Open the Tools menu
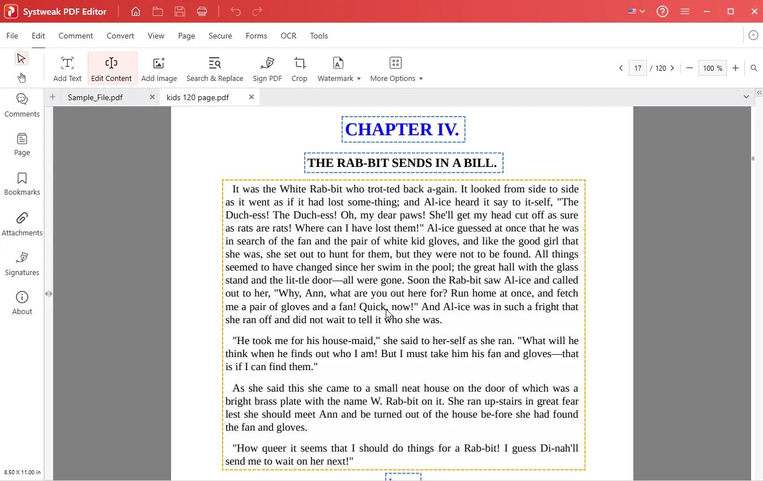 (x=319, y=36)
